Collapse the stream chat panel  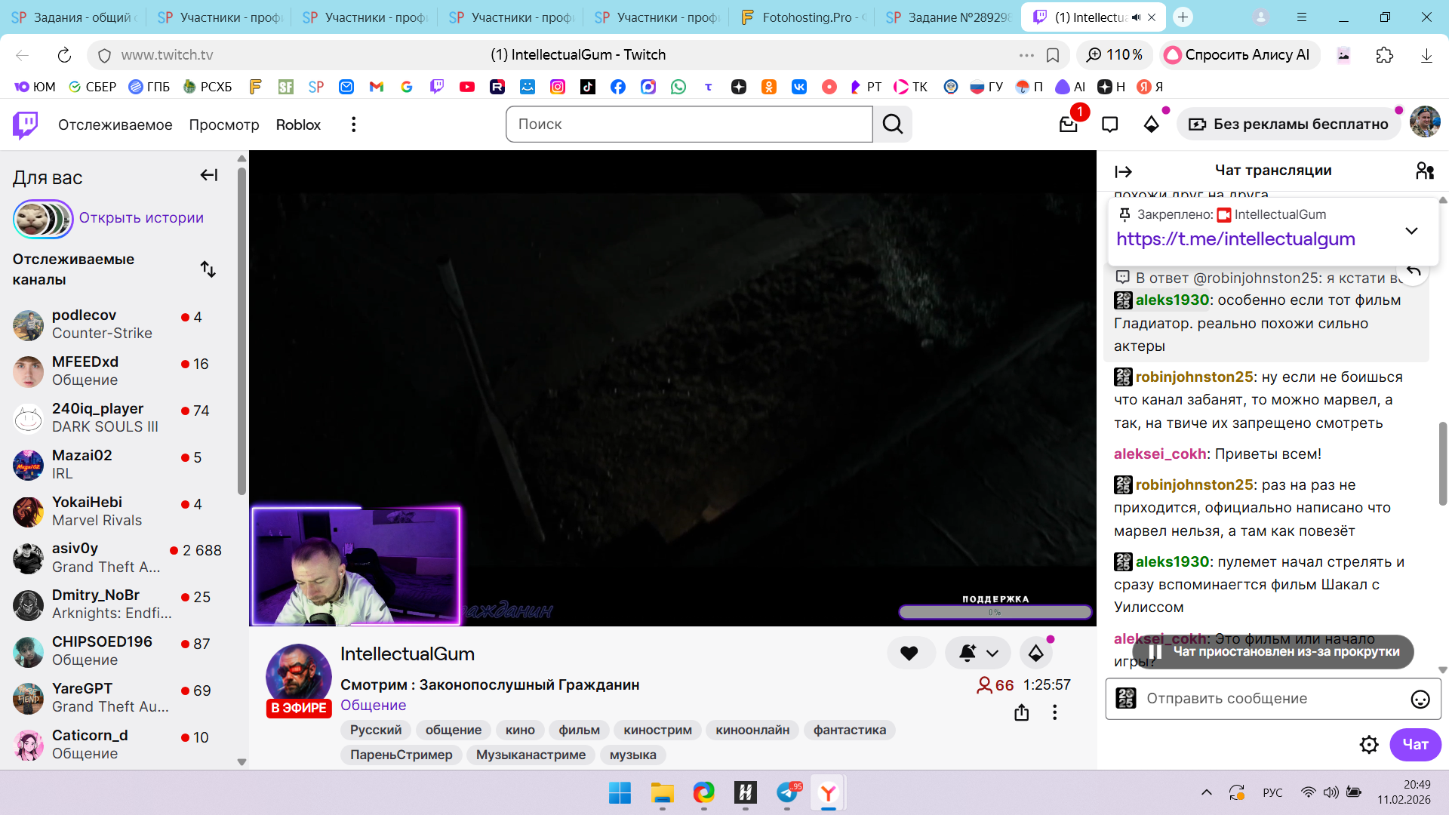1123,172
